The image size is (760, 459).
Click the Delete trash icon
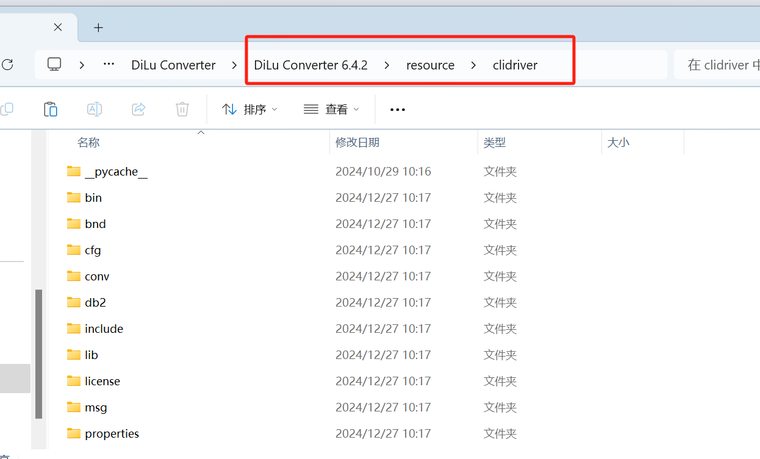coord(182,109)
